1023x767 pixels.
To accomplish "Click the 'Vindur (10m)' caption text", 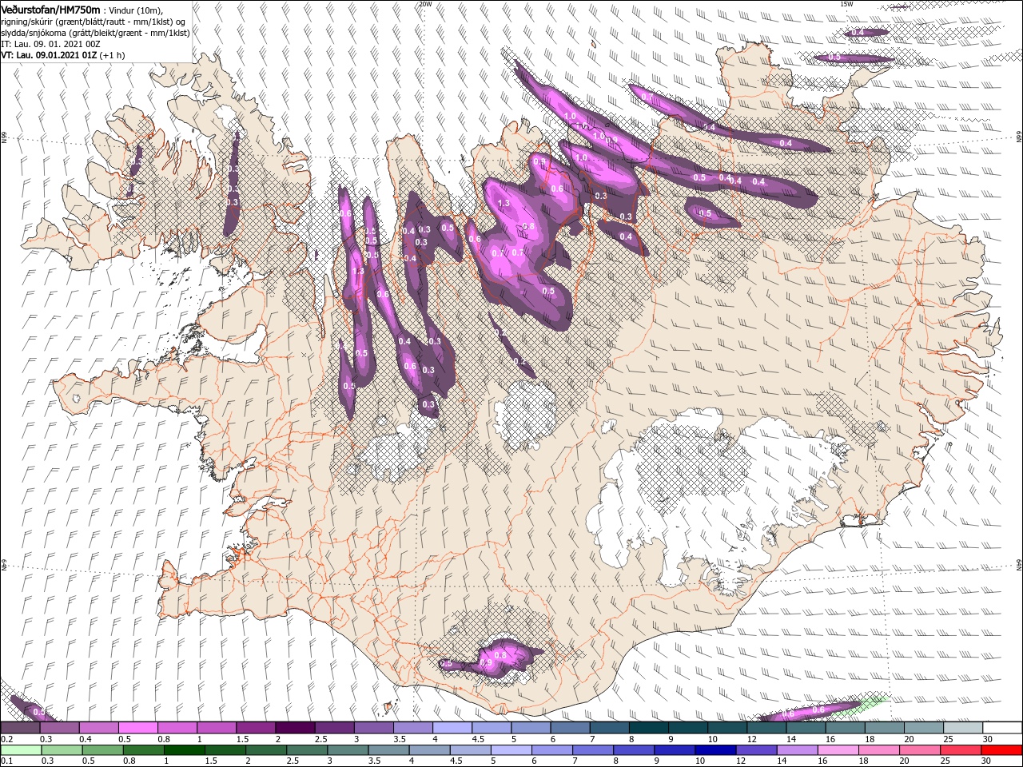I will coord(136,10).
